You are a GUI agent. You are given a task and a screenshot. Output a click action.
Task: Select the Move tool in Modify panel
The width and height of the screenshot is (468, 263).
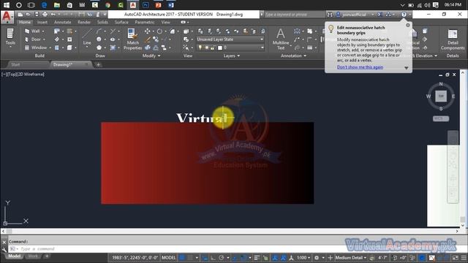tap(147, 31)
